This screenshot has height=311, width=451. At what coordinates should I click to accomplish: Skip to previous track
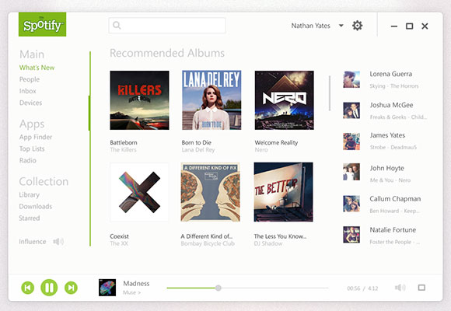tap(28, 288)
